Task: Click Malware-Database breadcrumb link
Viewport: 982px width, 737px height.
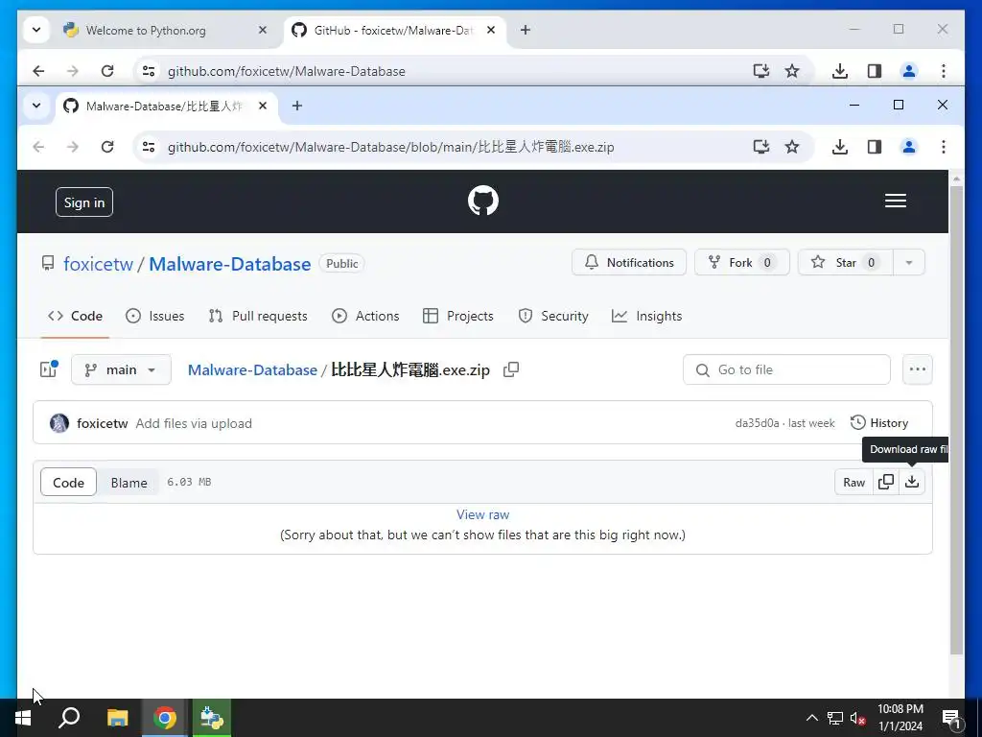Action: [x=252, y=369]
